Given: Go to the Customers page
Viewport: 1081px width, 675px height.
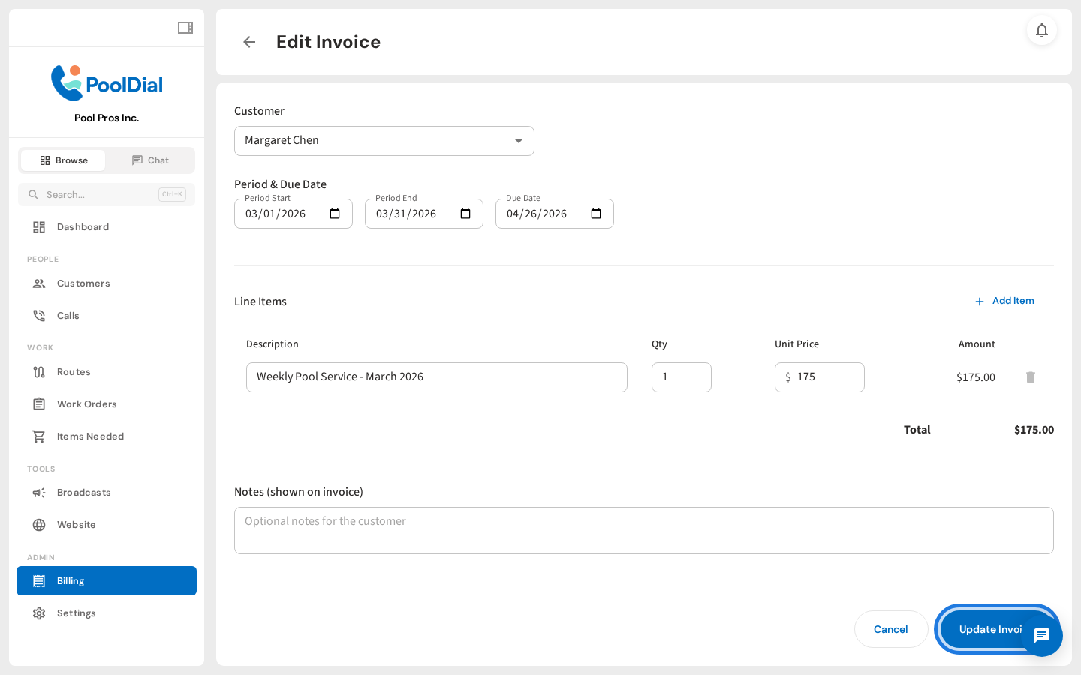Looking at the screenshot, I should (x=83, y=283).
